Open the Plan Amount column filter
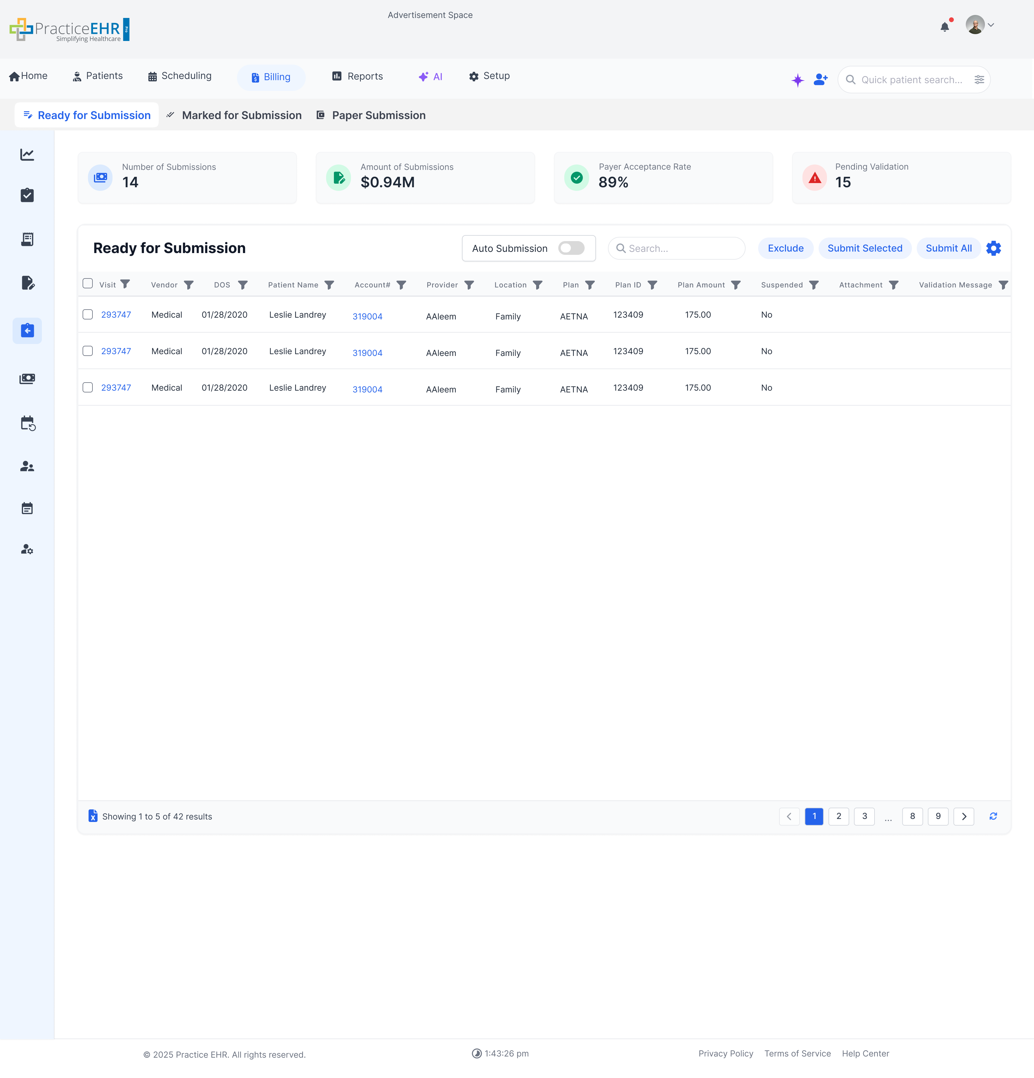Viewport: 1034px width, 1078px height. (736, 285)
